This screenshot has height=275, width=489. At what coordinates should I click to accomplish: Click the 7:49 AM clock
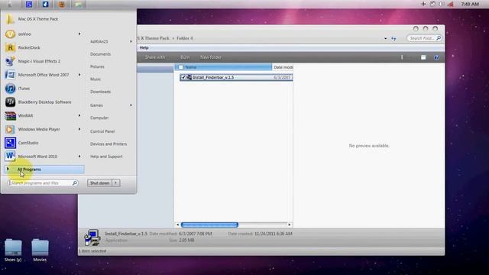(x=470, y=4)
